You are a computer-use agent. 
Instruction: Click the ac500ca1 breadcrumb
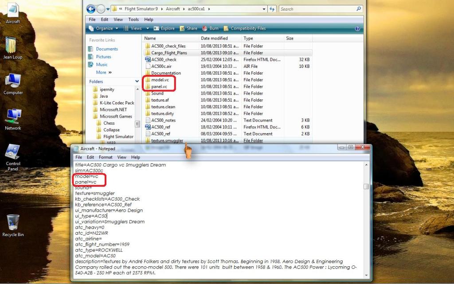coord(196,9)
